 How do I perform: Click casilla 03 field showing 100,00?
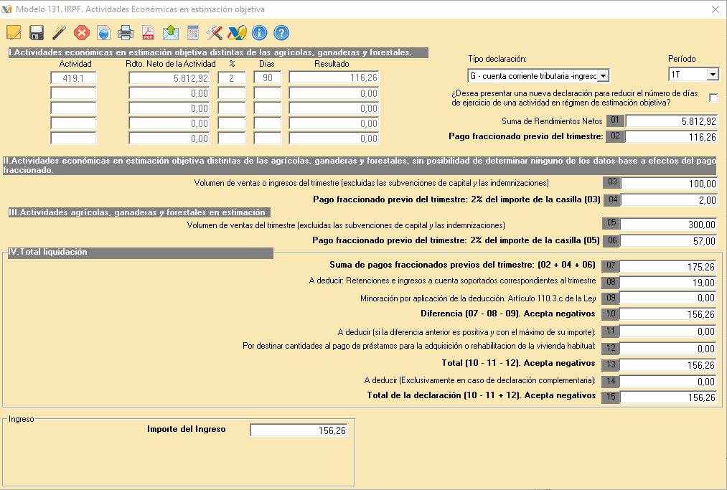(669, 183)
